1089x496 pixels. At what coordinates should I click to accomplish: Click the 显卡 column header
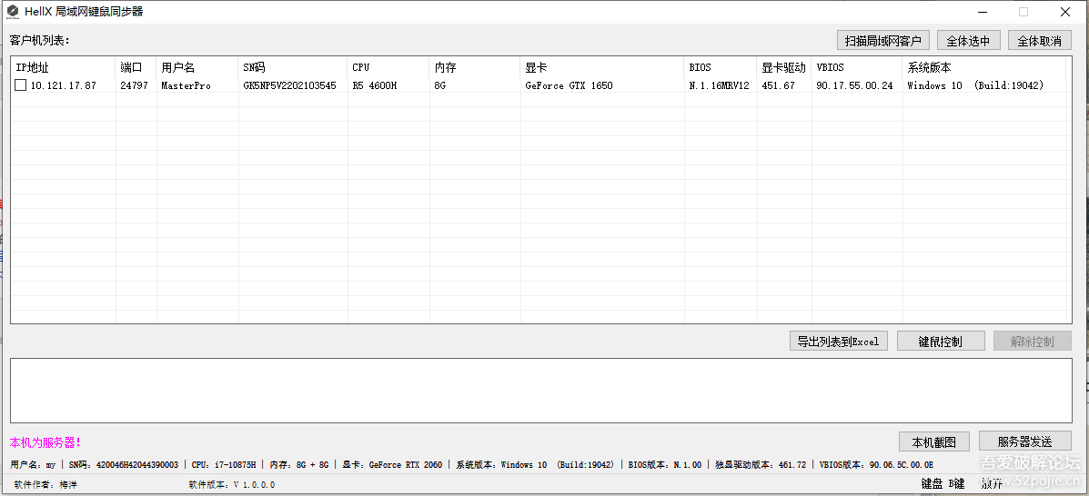coord(602,67)
